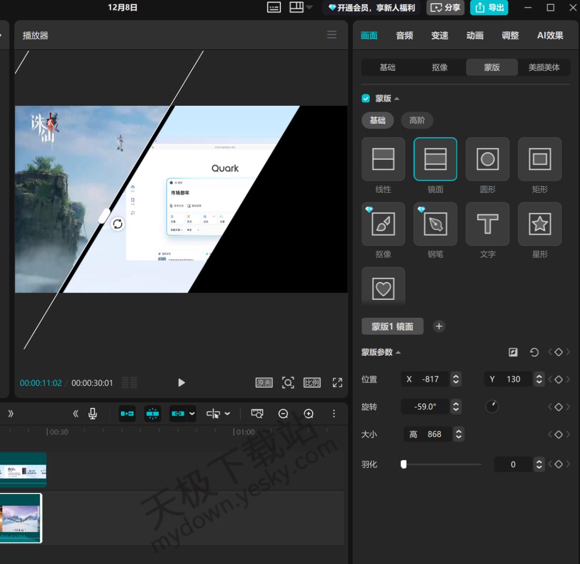Add a new mask with plus button
This screenshot has width=580, height=564.
point(439,326)
